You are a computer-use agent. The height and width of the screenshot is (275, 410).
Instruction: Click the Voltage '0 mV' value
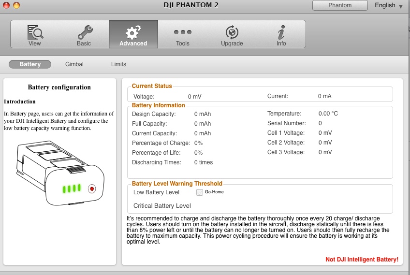tap(194, 97)
